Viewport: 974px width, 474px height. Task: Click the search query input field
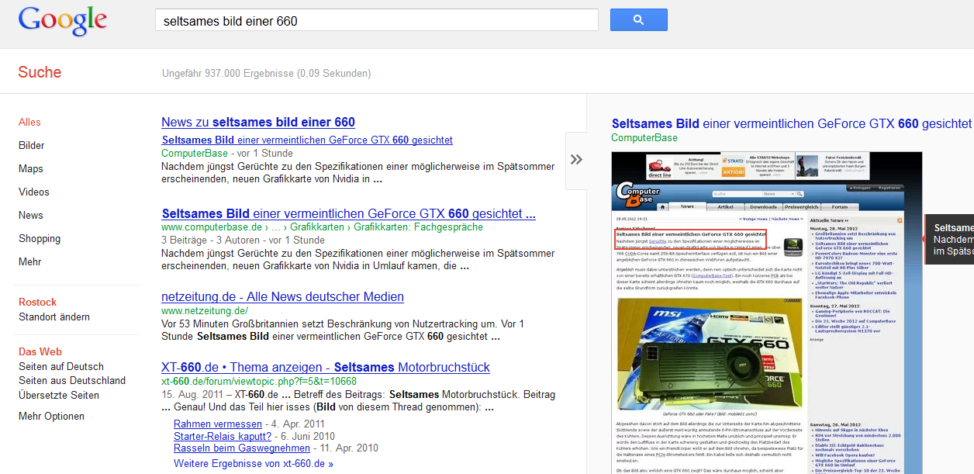click(377, 20)
